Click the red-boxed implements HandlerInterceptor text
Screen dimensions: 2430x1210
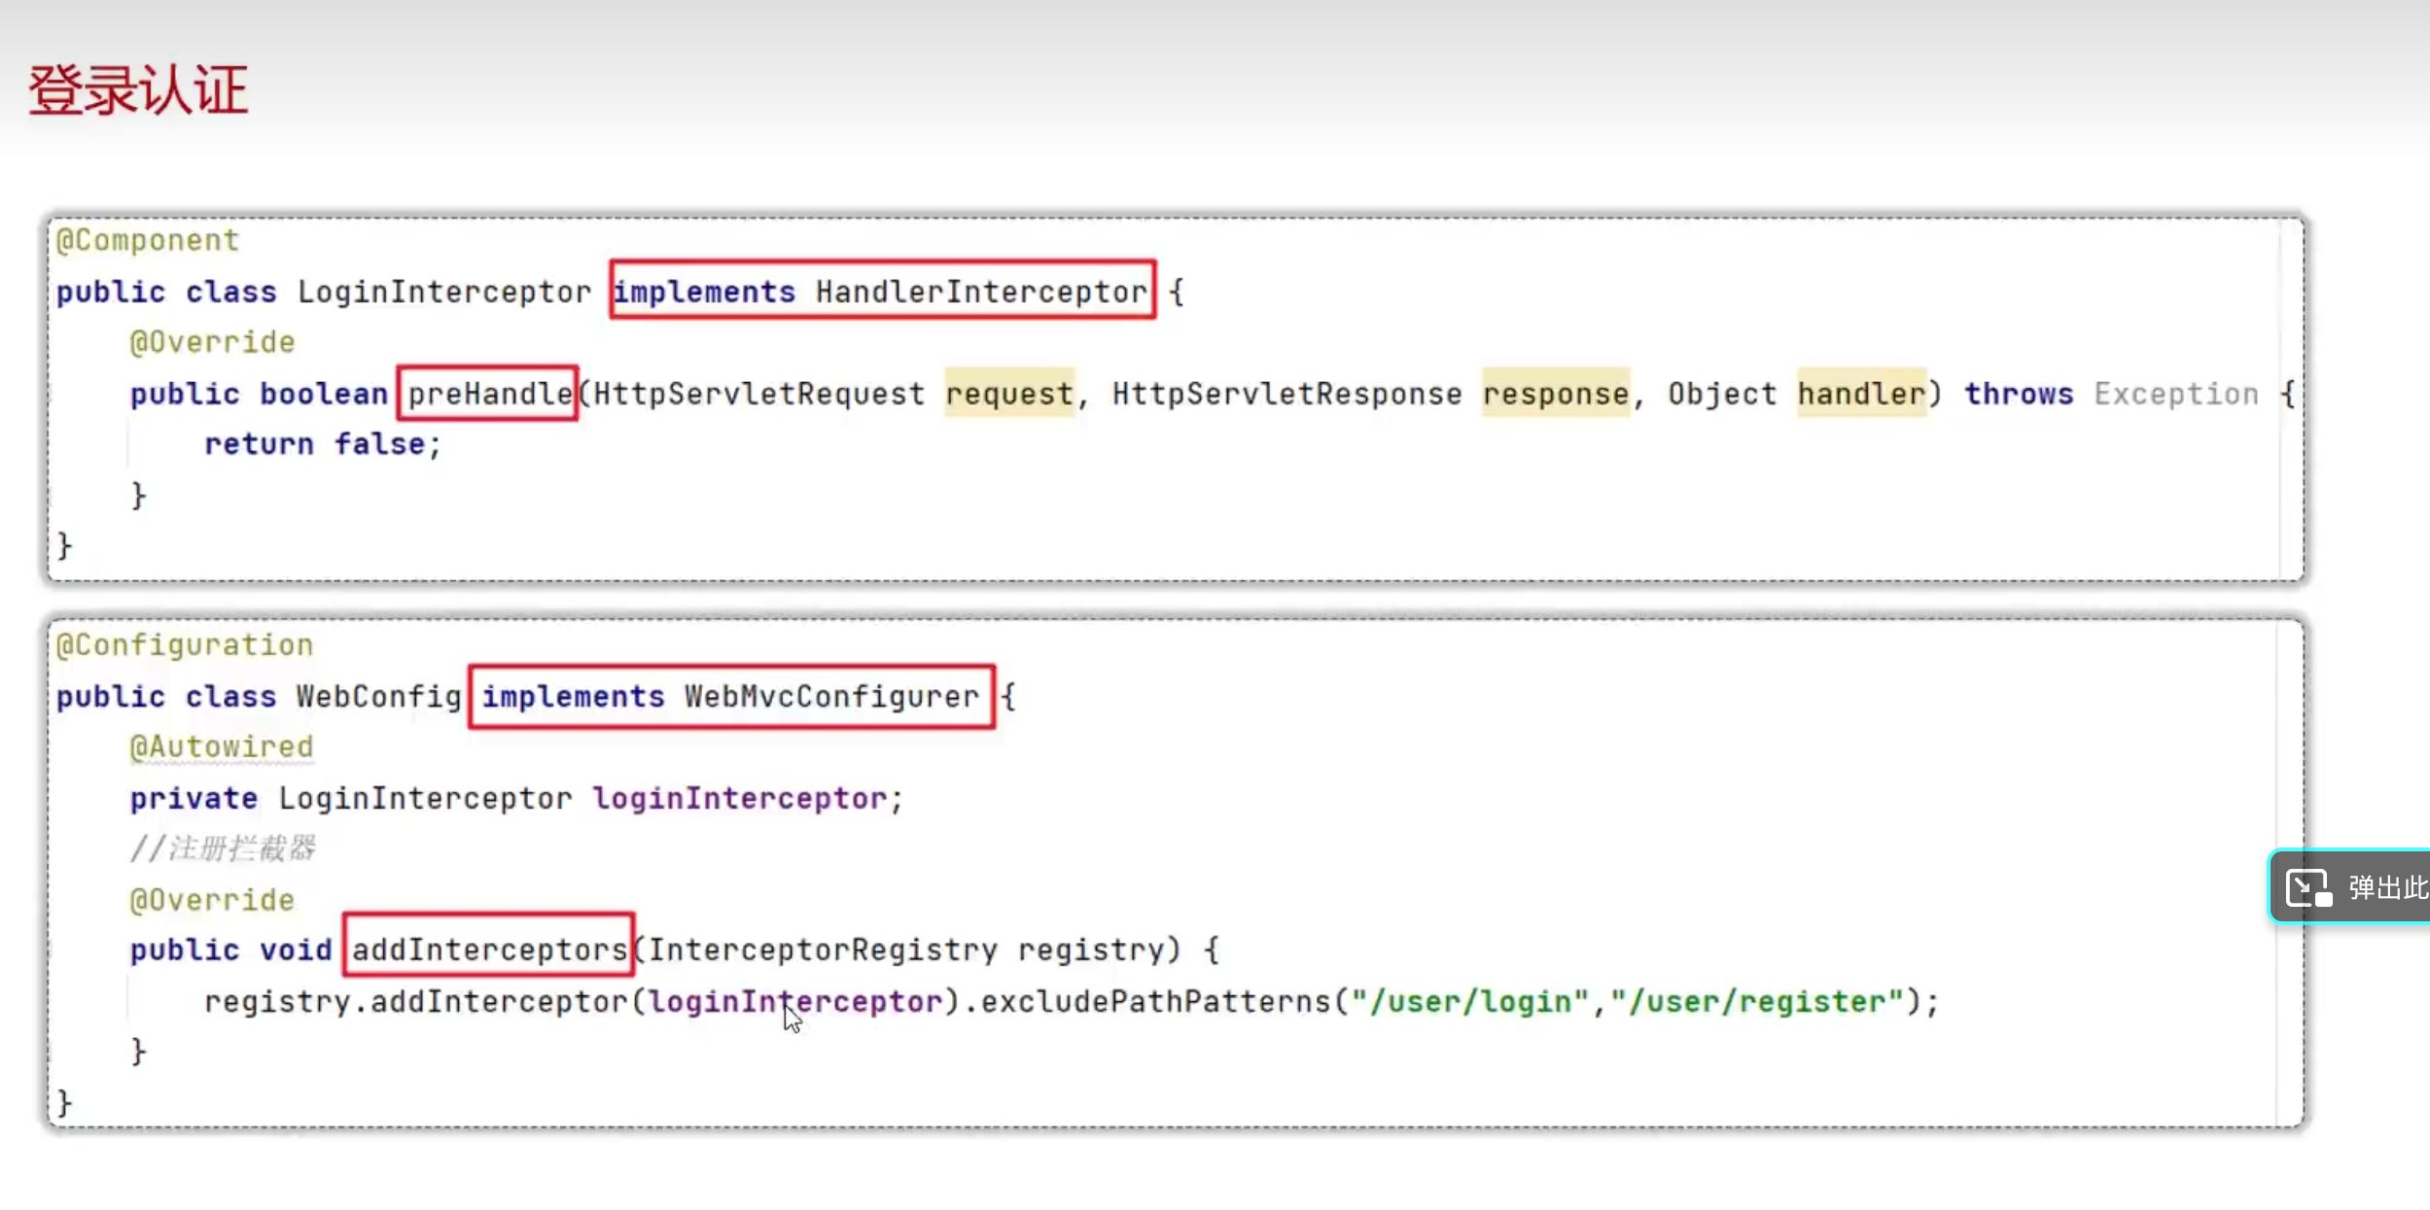pos(881,291)
